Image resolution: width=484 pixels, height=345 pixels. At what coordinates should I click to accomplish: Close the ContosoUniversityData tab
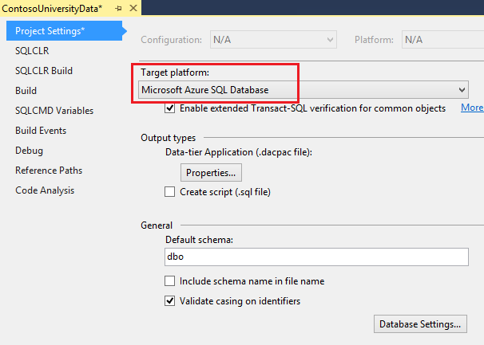133,7
